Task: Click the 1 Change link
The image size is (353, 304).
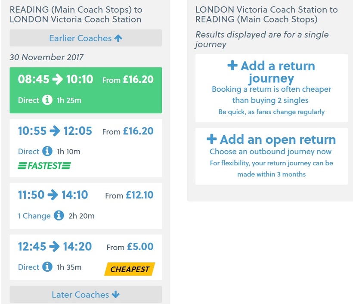Action: (x=34, y=216)
